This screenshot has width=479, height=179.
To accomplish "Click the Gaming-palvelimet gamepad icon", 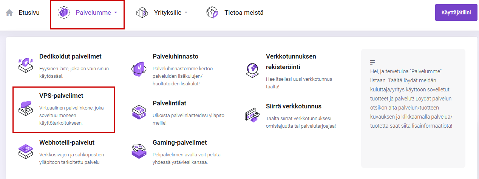I will click(x=139, y=151).
